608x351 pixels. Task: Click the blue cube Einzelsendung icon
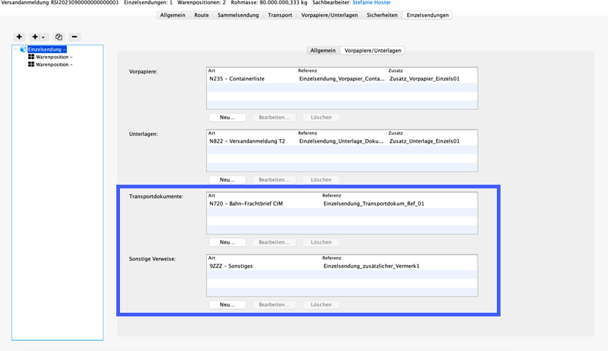24,49
